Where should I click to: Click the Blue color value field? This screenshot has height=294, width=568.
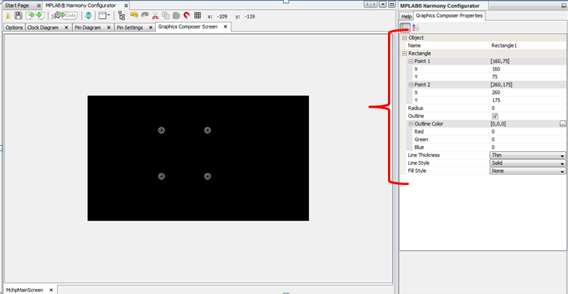527,147
